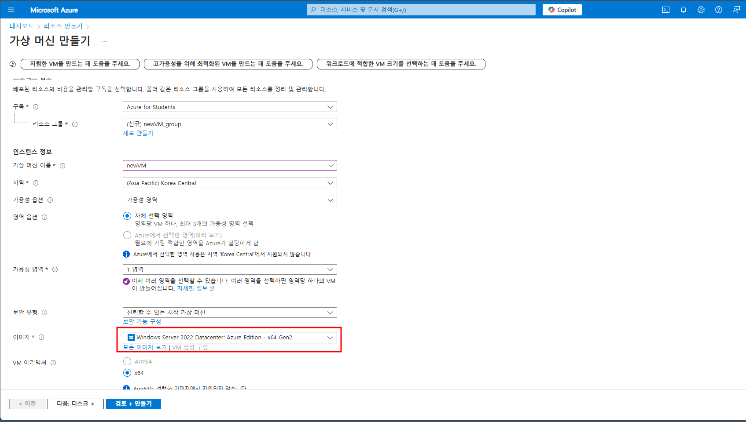Click the search resources box
Viewport: 746px width, 422px height.
(x=421, y=10)
